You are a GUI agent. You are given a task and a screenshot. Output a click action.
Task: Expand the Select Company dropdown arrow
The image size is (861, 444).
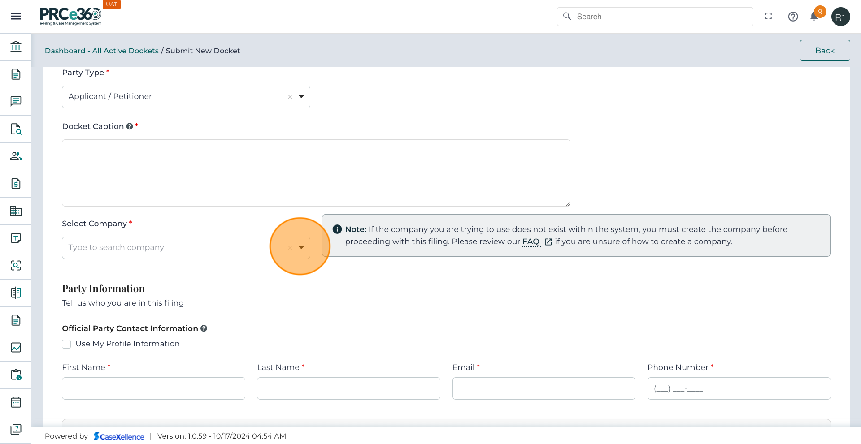pos(301,248)
